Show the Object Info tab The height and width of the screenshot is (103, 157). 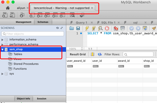pos(24,99)
